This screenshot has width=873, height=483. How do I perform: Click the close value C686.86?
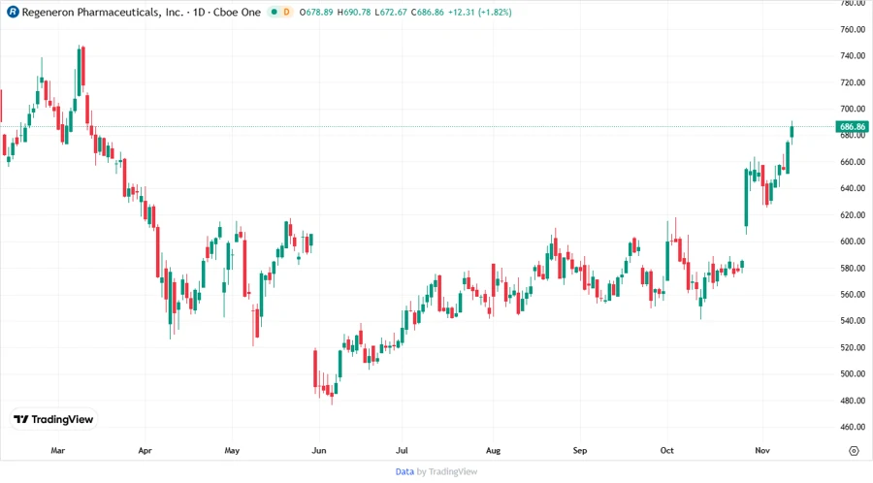coord(427,12)
